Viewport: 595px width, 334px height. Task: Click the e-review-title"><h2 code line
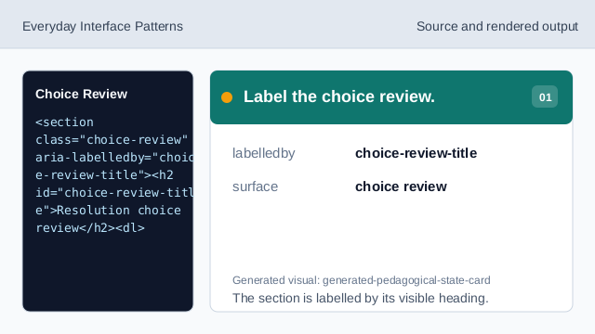[x=104, y=175]
